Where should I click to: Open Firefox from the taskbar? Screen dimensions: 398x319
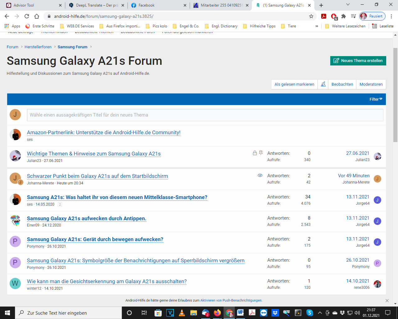tap(217, 313)
